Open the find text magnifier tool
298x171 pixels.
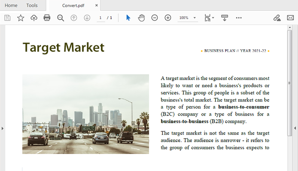60,18
